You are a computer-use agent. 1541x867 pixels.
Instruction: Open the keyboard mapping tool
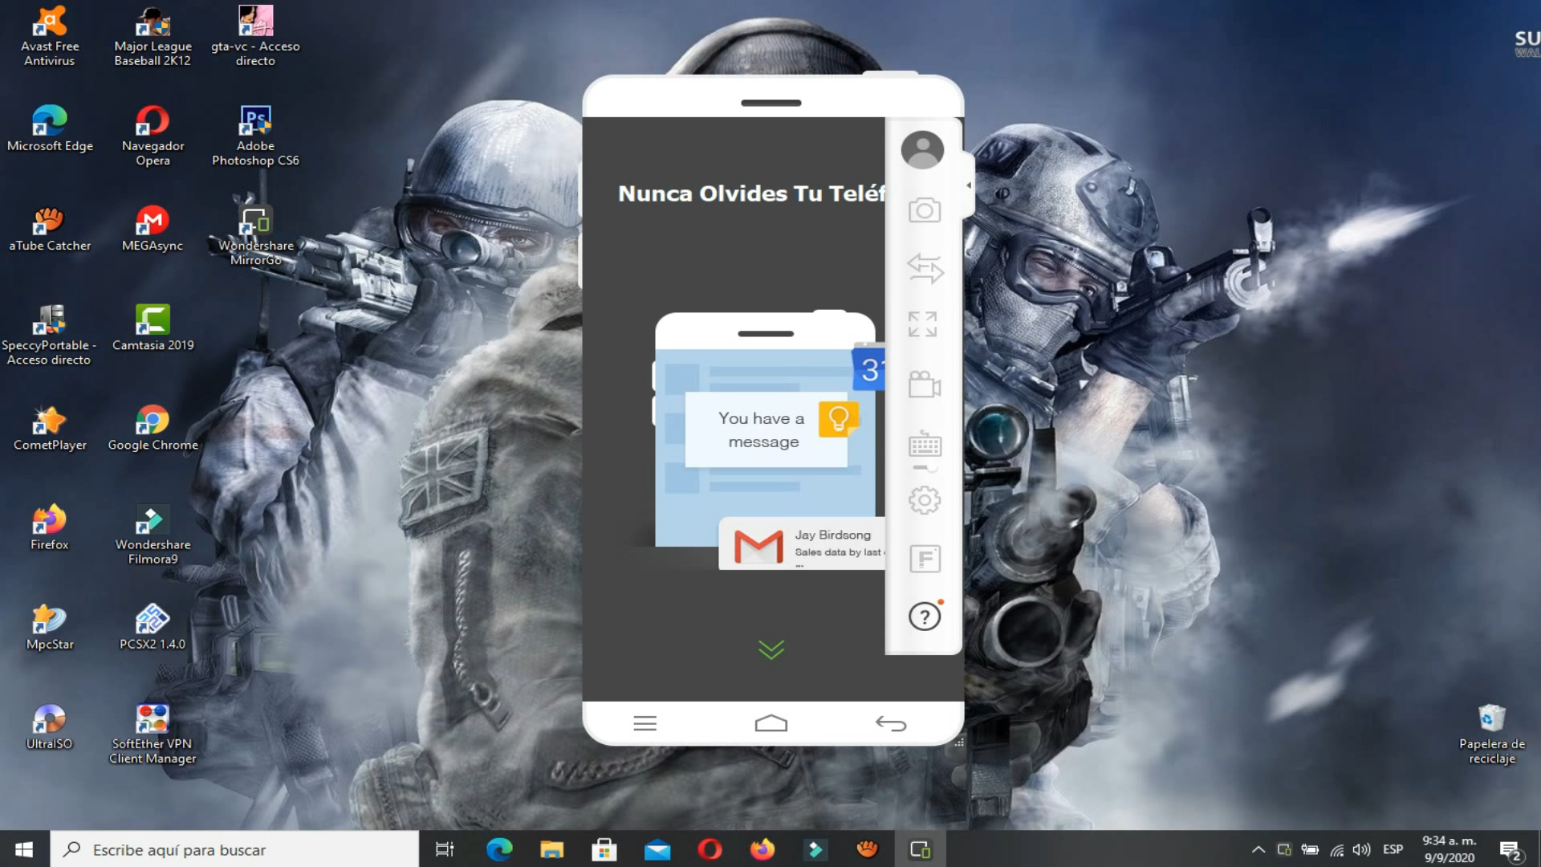[x=924, y=444]
